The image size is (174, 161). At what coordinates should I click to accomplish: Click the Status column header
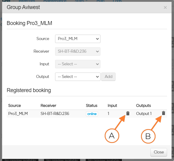[92, 106]
